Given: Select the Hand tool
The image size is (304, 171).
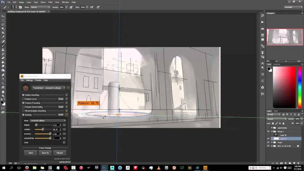Looking at the screenshot, I should tap(3, 91).
